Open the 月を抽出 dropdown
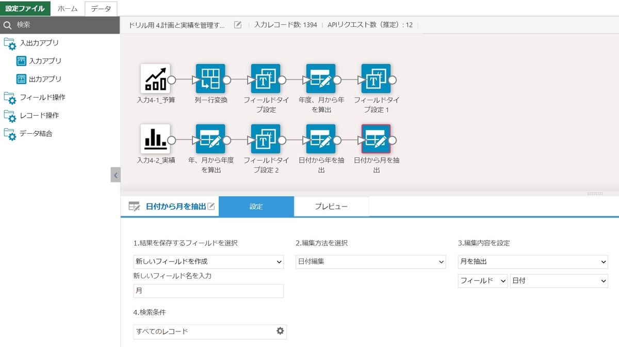The image size is (619, 347). point(533,262)
